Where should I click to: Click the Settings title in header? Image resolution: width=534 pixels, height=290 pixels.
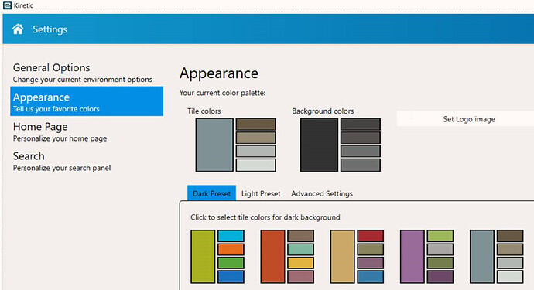pyautogui.click(x=50, y=29)
